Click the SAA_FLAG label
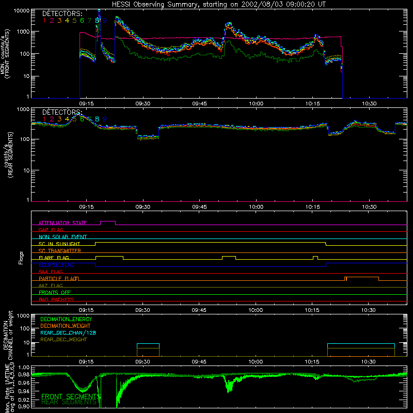 click(51, 272)
